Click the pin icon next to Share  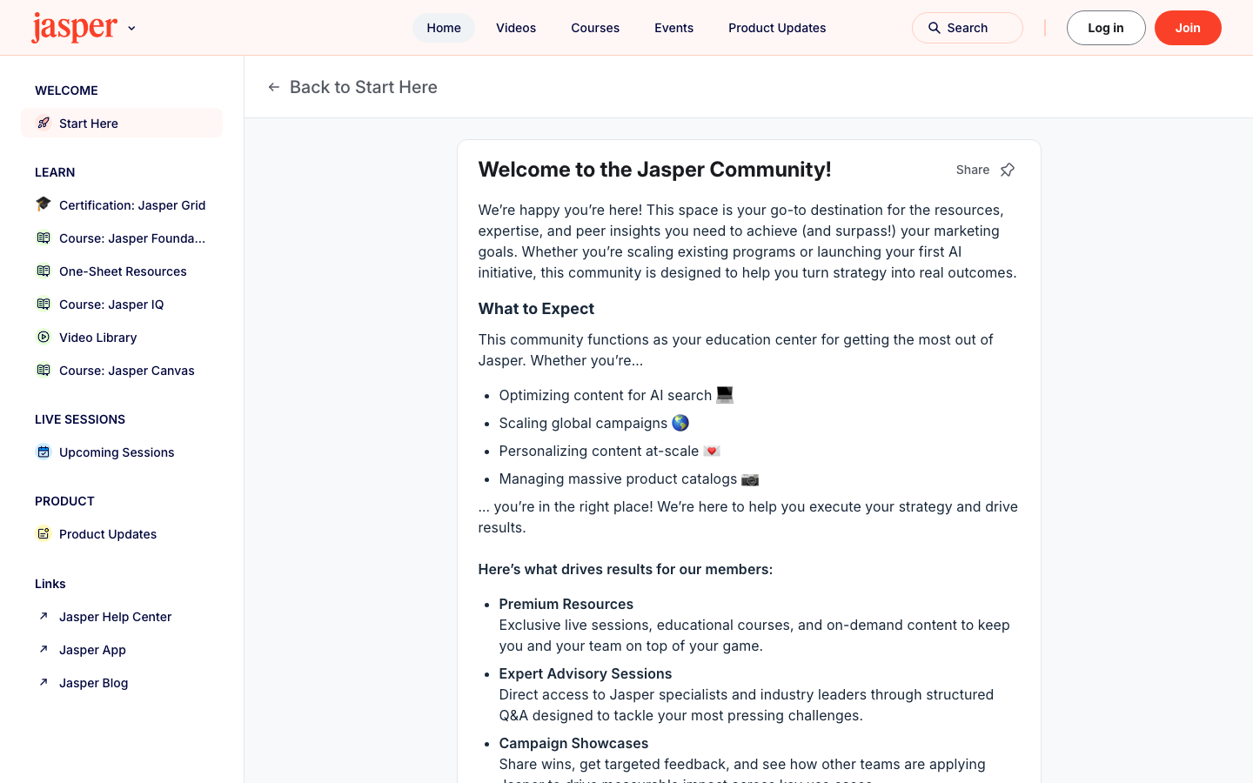pyautogui.click(x=1008, y=170)
